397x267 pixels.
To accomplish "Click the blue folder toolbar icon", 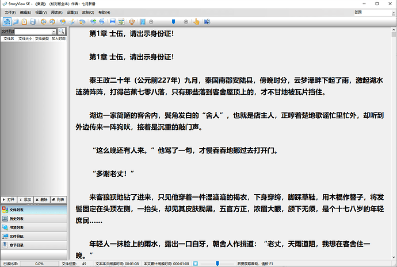I will click(x=16, y=22).
